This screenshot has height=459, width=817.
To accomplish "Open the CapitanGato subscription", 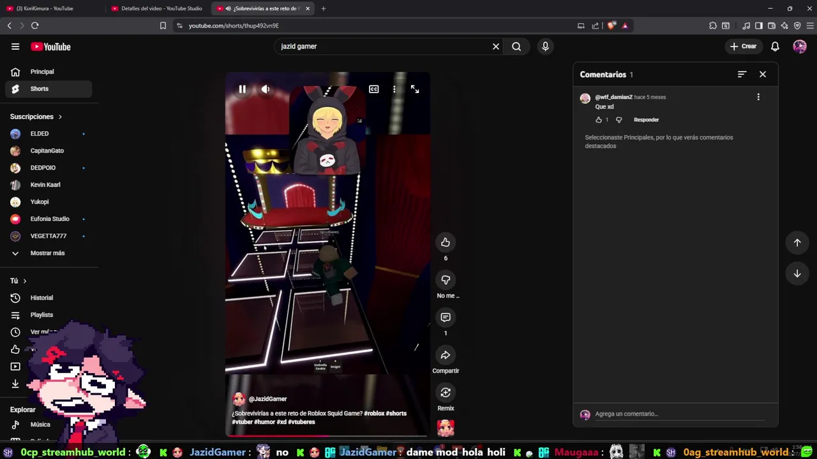I will coord(49,151).
